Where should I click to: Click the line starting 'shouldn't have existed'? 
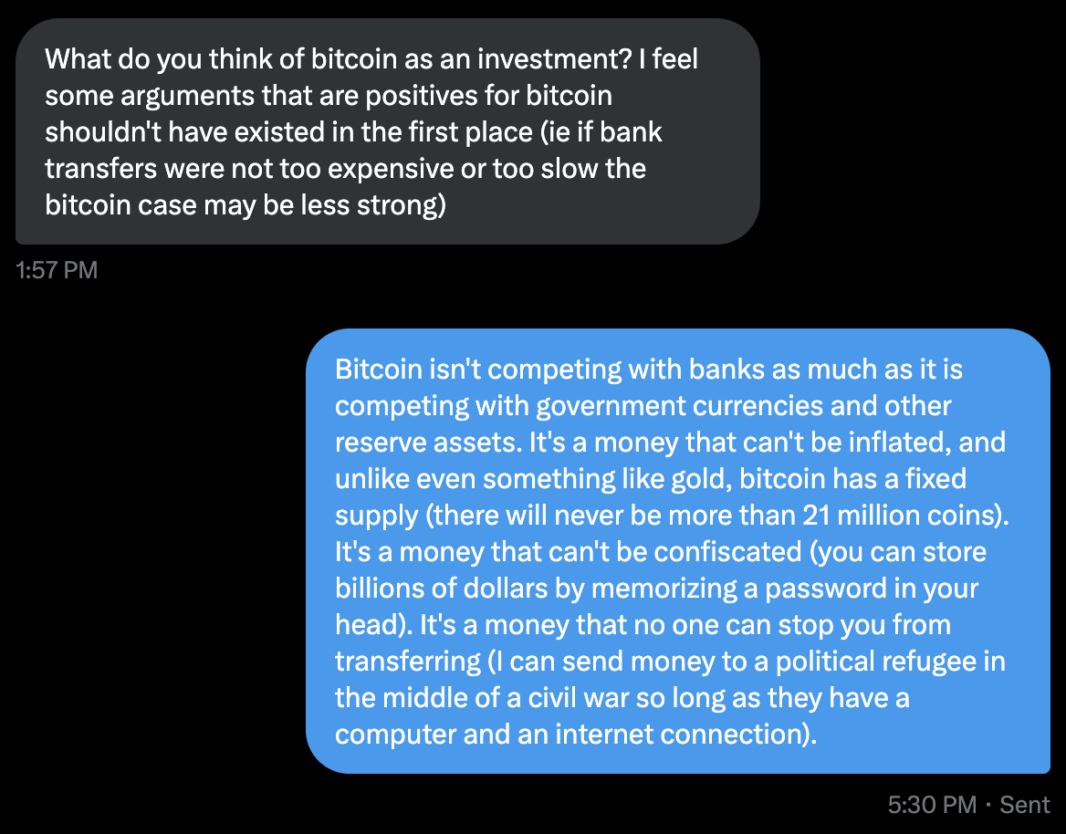353,132
